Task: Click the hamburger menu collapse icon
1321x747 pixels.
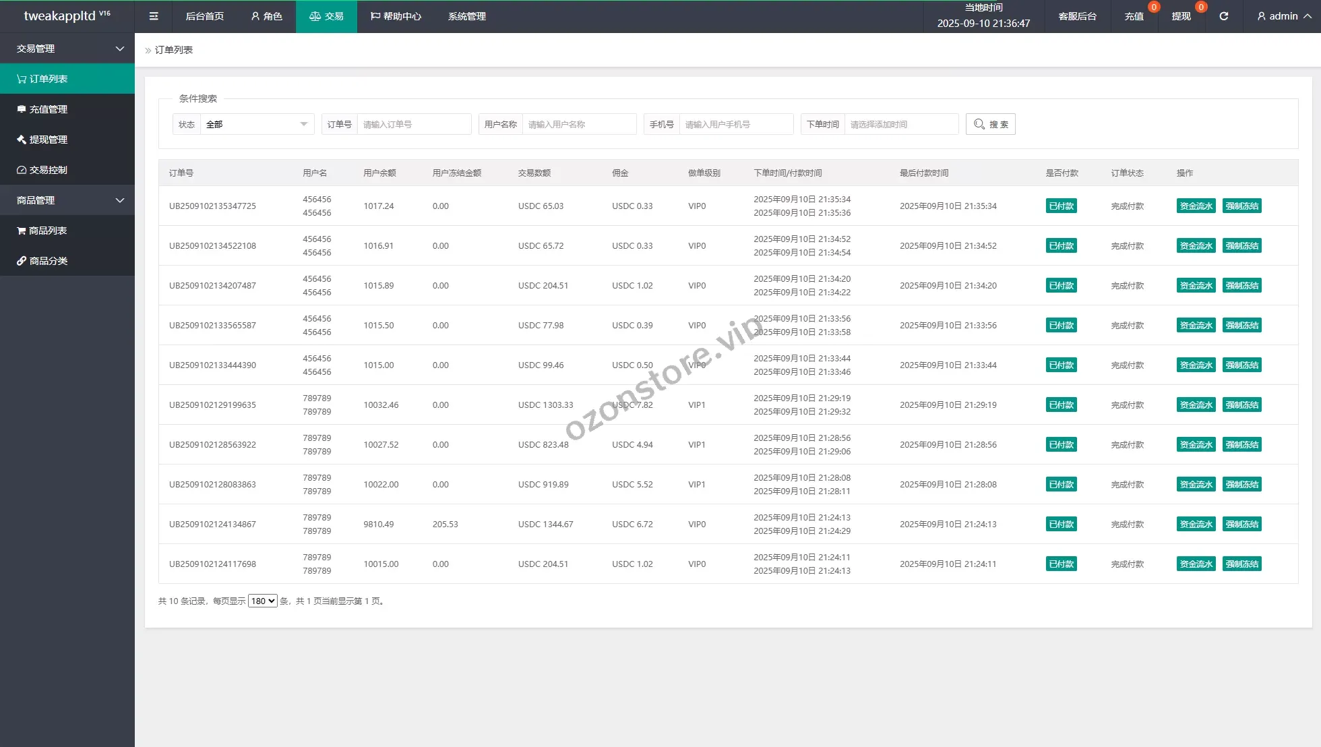Action: click(x=154, y=16)
